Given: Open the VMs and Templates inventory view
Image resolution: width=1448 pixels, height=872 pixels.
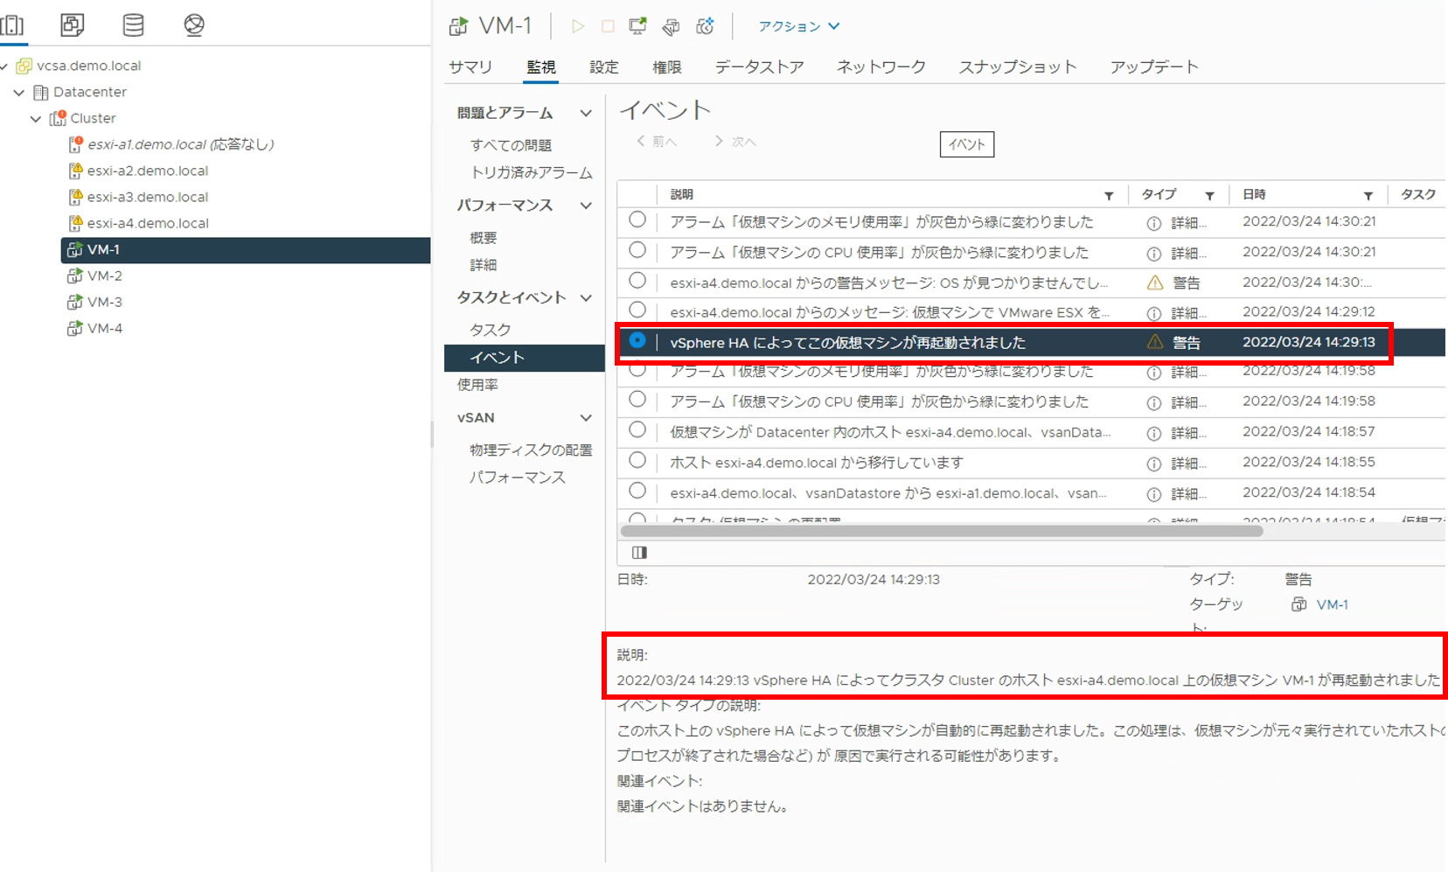Looking at the screenshot, I should [x=73, y=24].
